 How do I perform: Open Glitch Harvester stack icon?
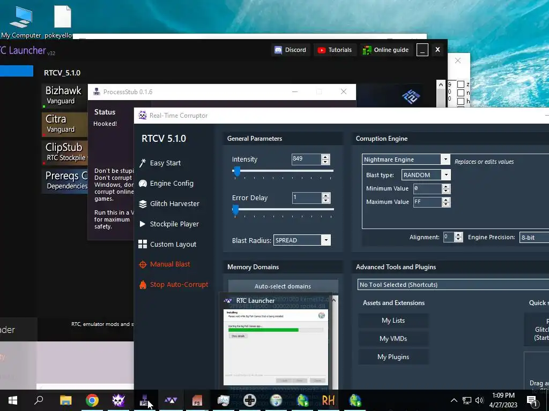143,204
